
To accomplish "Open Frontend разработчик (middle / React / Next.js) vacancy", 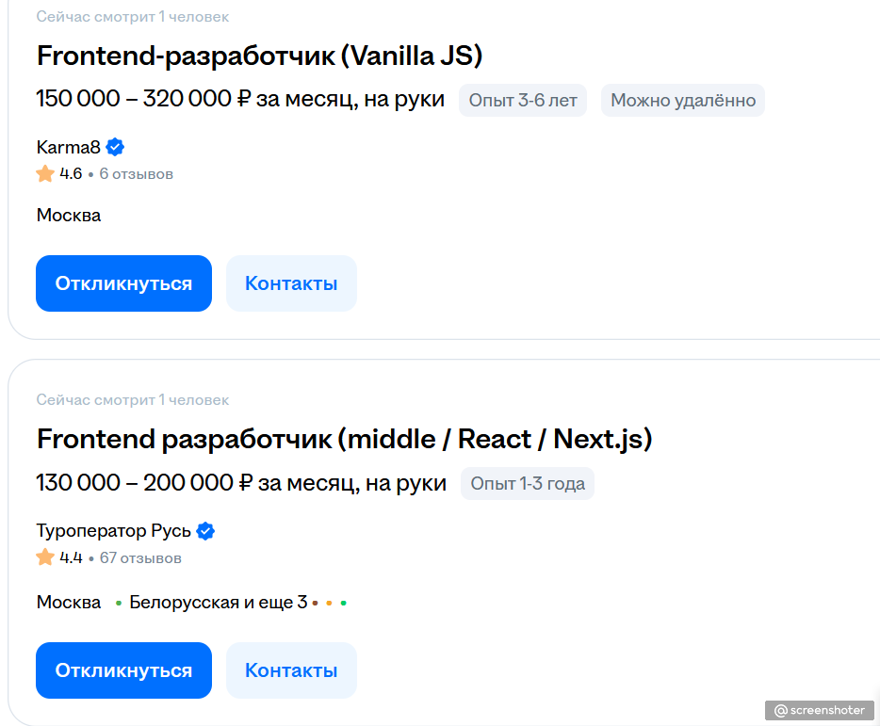I will coord(344,439).
